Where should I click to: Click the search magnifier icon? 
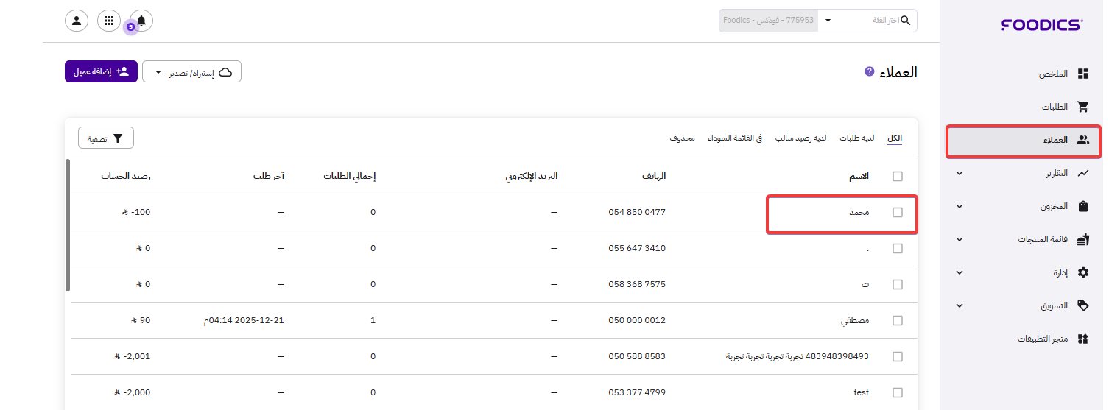(906, 21)
